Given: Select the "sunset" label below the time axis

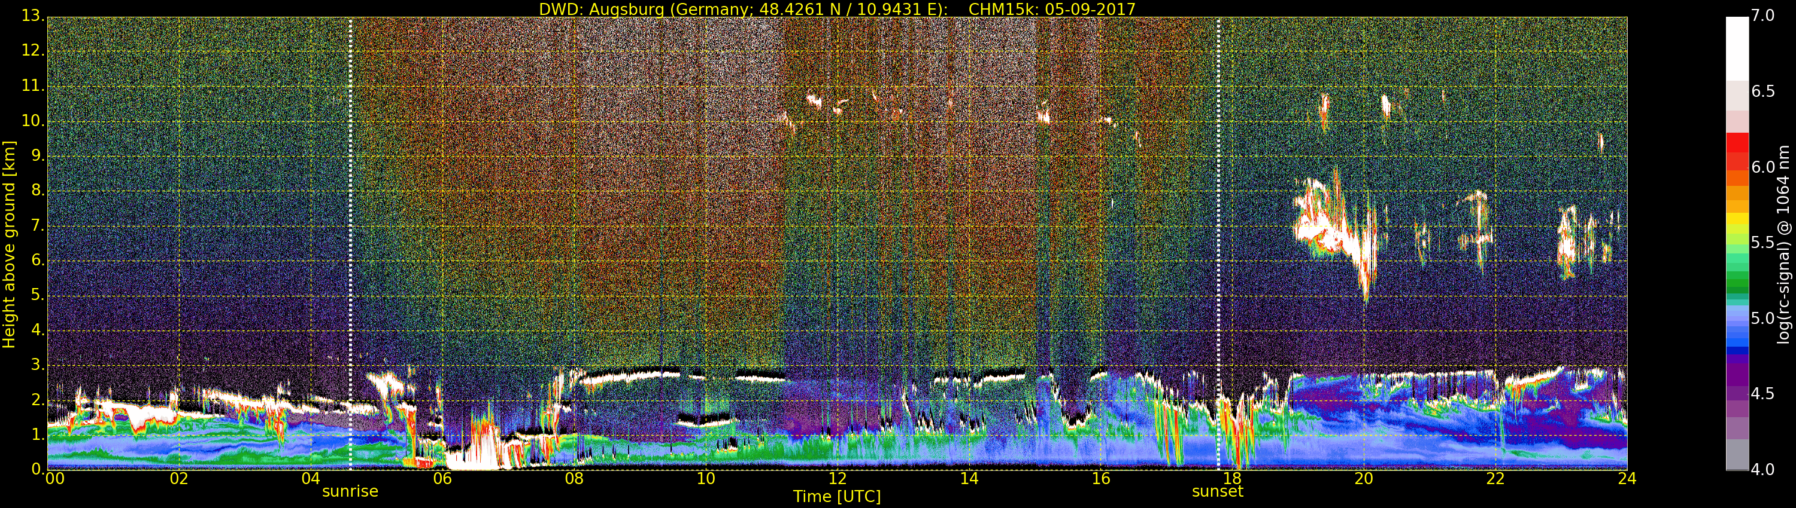Looking at the screenshot, I should point(1218,491).
